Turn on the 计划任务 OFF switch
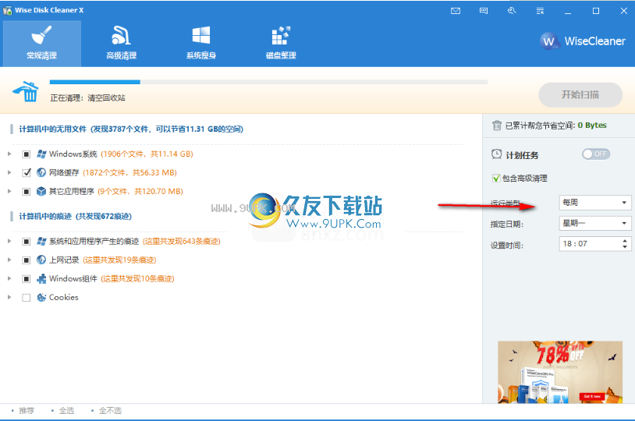Viewport: 635px width, 421px height. coord(596,154)
